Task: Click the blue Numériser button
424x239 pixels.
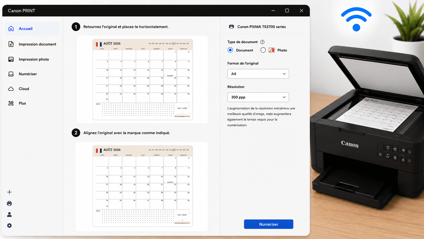Action: coord(269,224)
